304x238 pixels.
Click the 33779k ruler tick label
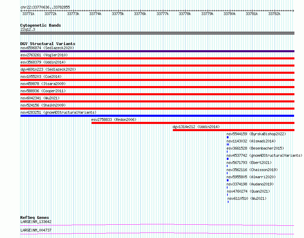tap(207, 14)
